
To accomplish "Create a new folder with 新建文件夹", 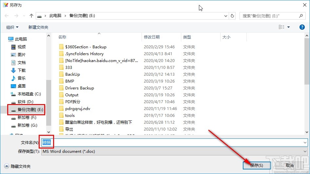I will coord(38,27).
